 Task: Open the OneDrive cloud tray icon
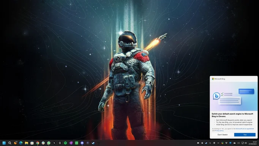click(x=234, y=143)
